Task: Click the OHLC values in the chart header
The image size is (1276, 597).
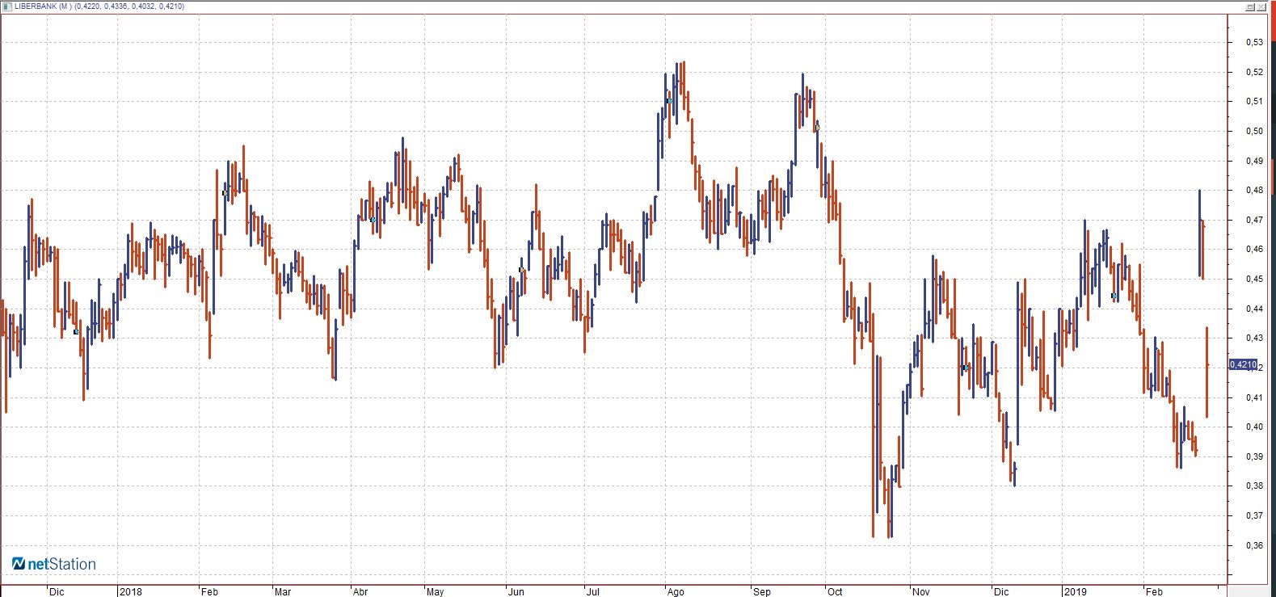Action: coord(128,6)
